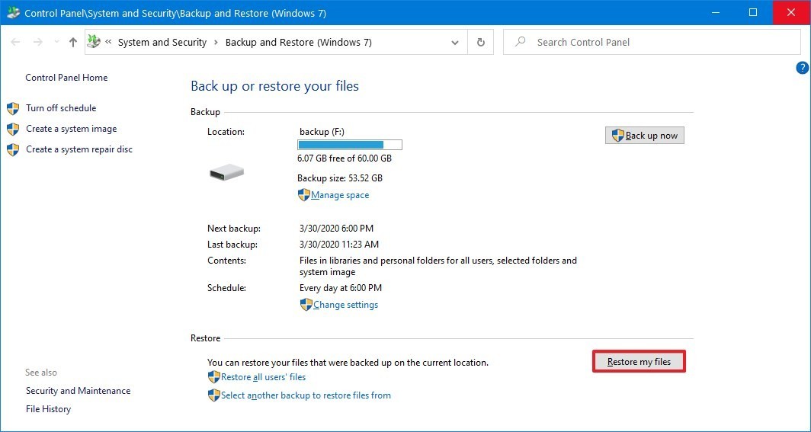Open Create a system repair disc link
Screen dimensions: 811x432
79,149
